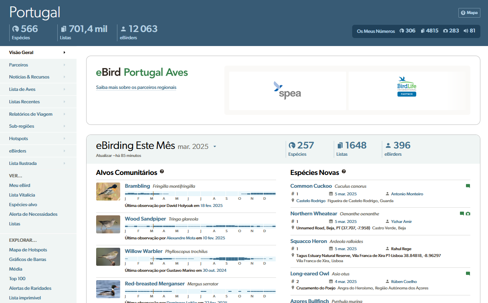Open the Mapa button in header
The image size is (488, 303).
[x=469, y=13]
